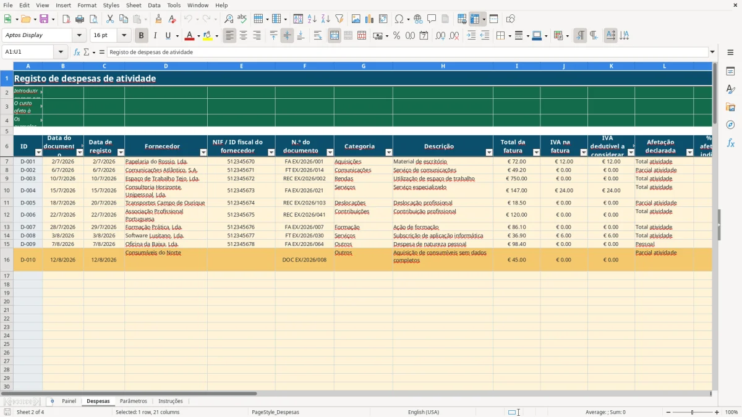The height and width of the screenshot is (417, 742).
Task: Click the Sort Descending icon
Action: pyautogui.click(x=325, y=19)
